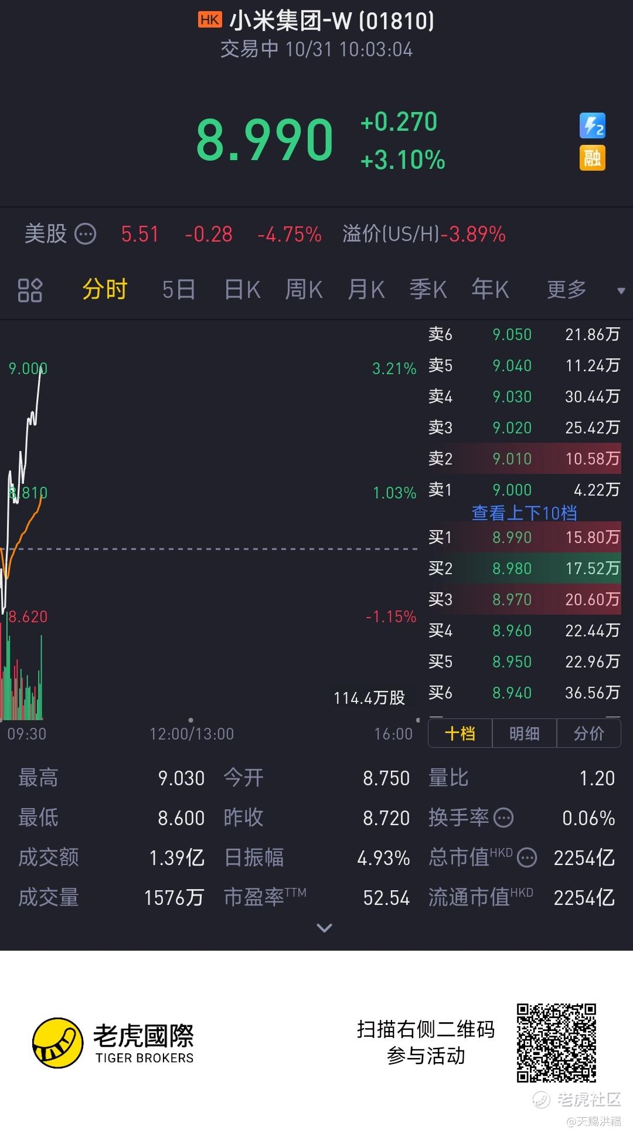
Task: Tap the 量比 value 1.20
Action: (x=597, y=778)
